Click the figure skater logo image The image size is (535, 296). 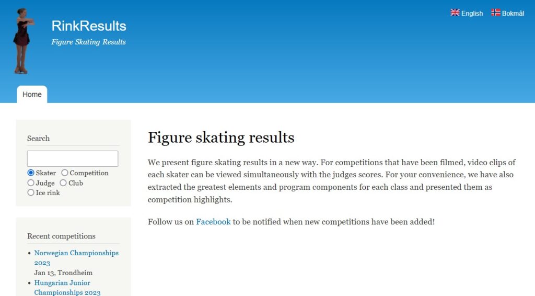(23, 41)
